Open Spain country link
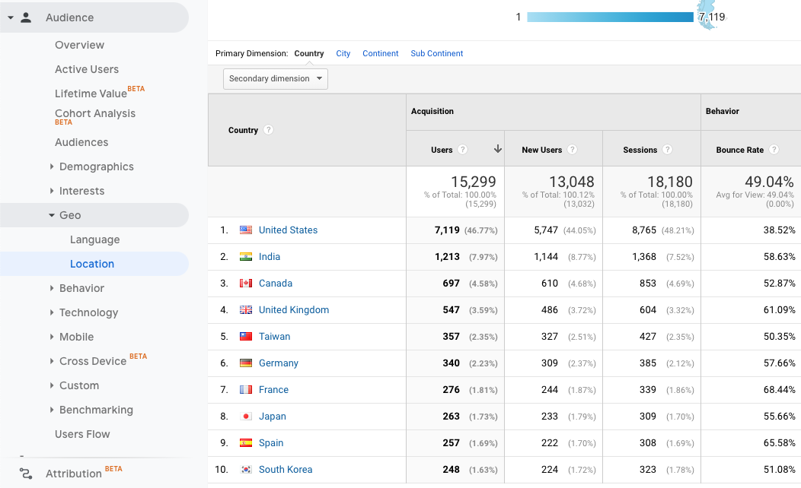This screenshot has width=801, height=488. tap(271, 442)
